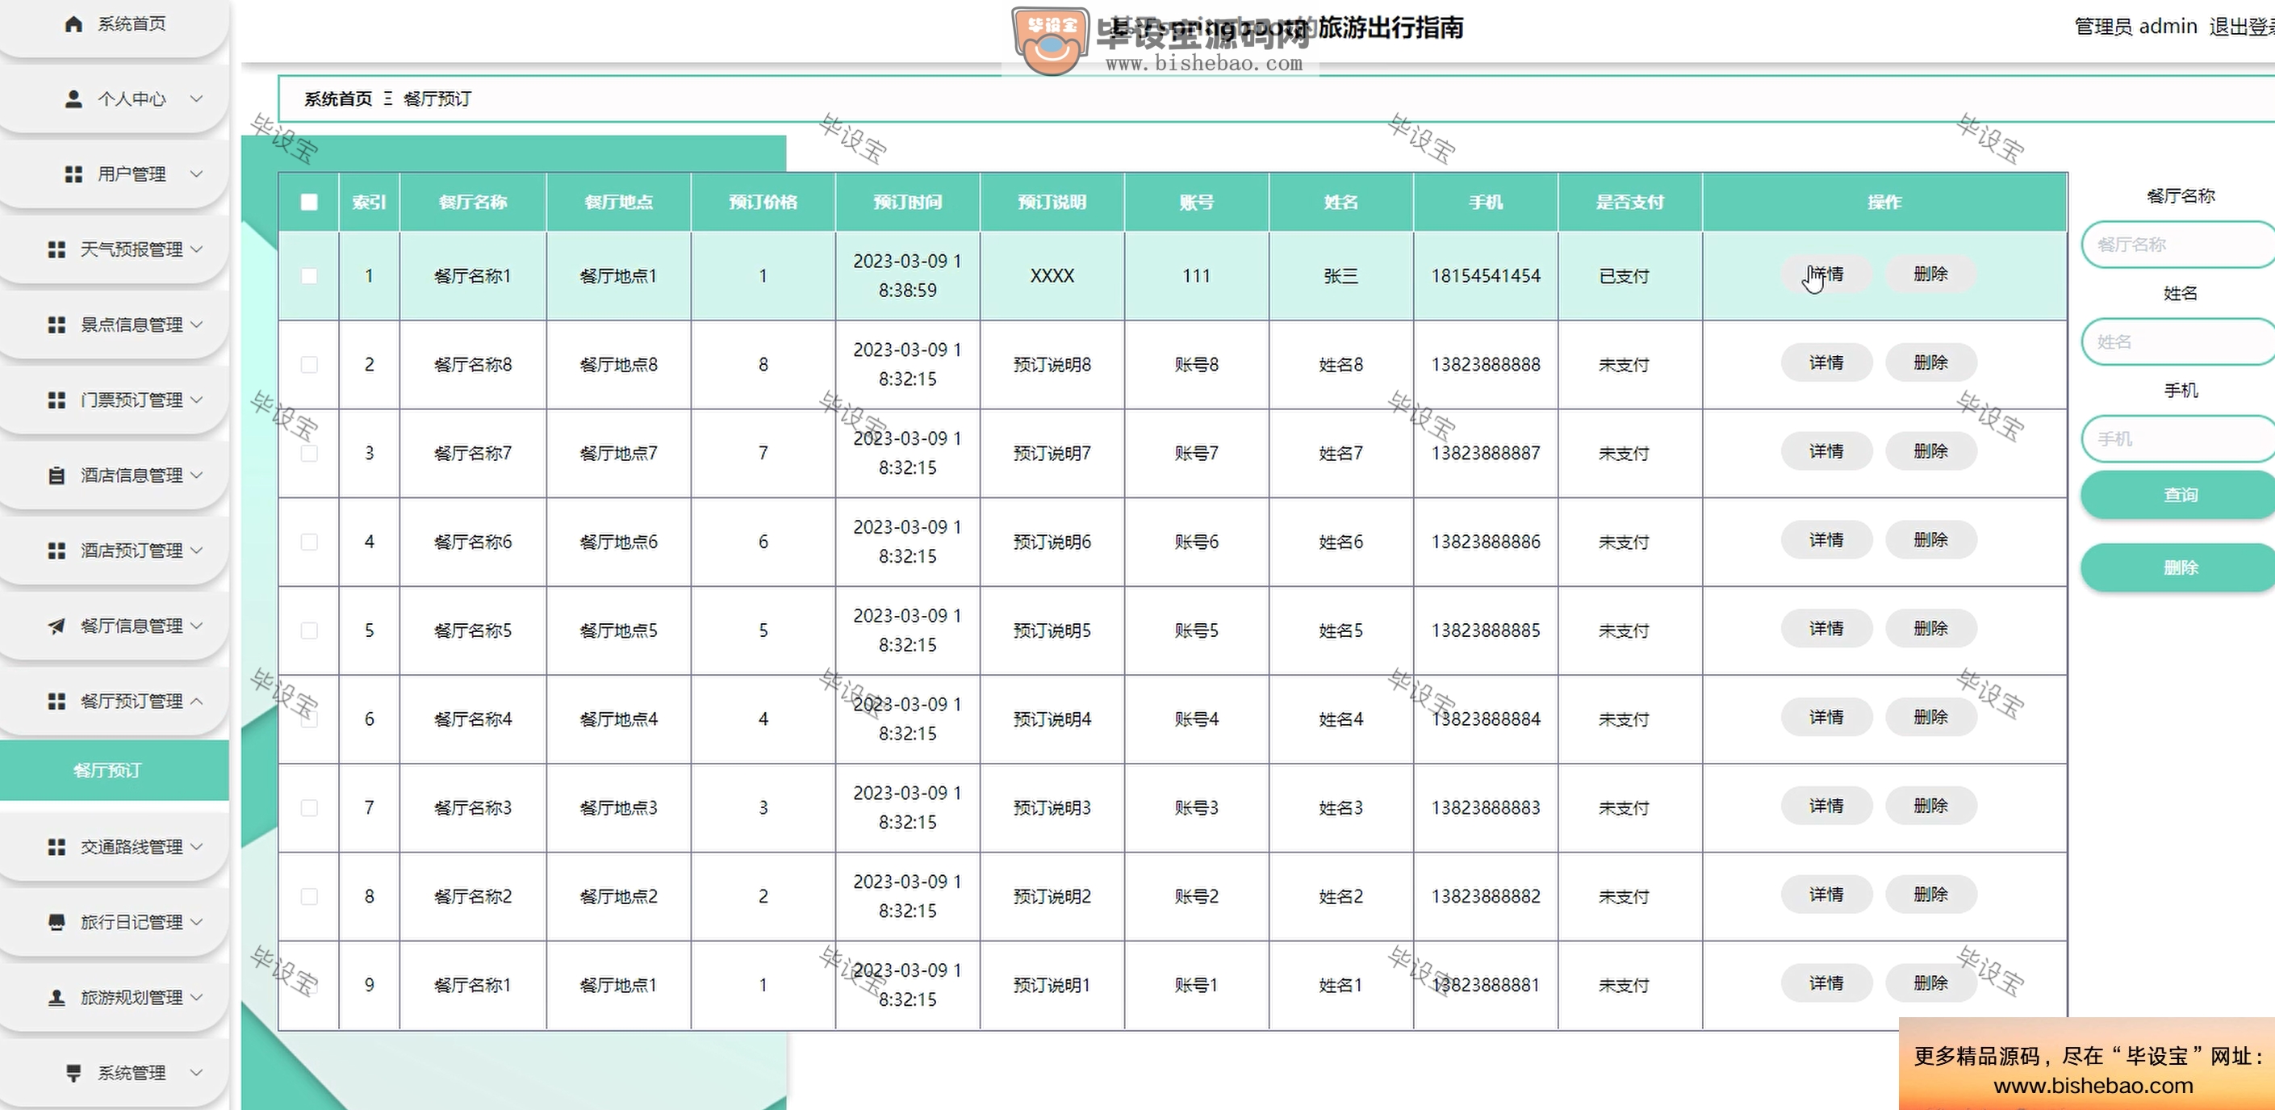This screenshot has height=1110, width=2275.
Task: Expand the 个人中心 chevron
Action: [x=196, y=99]
